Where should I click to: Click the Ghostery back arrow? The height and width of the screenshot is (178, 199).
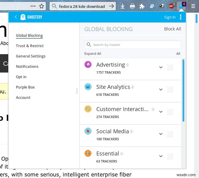(x=16, y=17)
